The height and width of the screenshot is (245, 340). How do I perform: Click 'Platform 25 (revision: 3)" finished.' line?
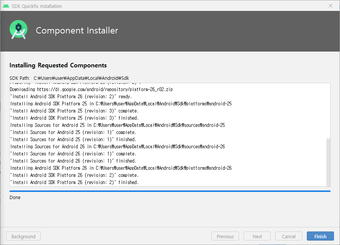(x=74, y=118)
